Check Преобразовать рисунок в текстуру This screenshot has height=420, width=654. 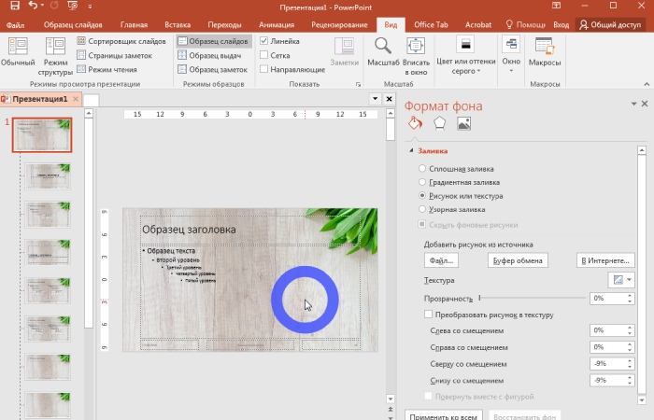428,315
